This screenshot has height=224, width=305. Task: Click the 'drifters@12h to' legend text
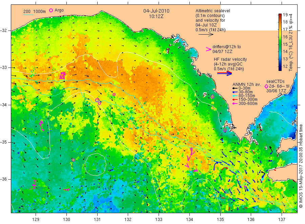[227, 47]
